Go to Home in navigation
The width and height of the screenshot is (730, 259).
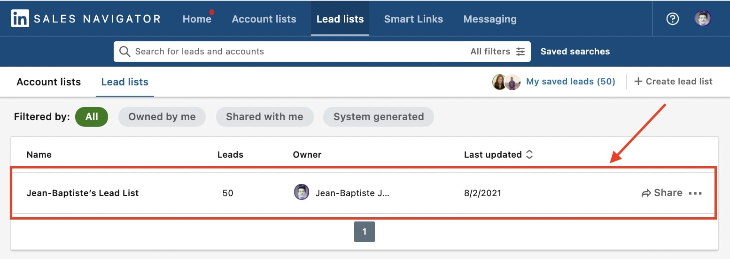(197, 19)
